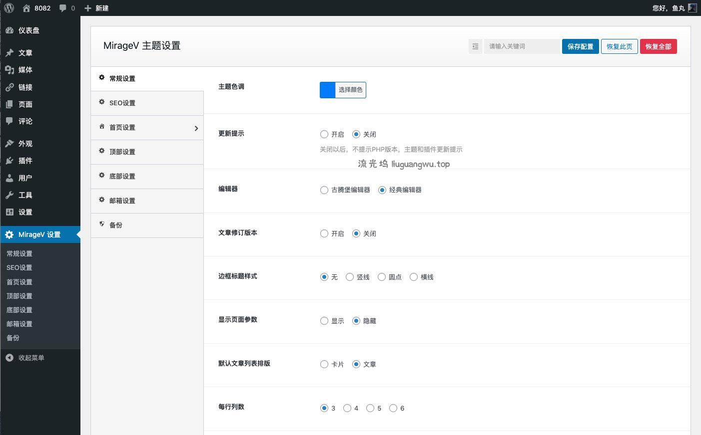Click the expand-all list icon beside search
This screenshot has width=701, height=435.
pos(475,46)
